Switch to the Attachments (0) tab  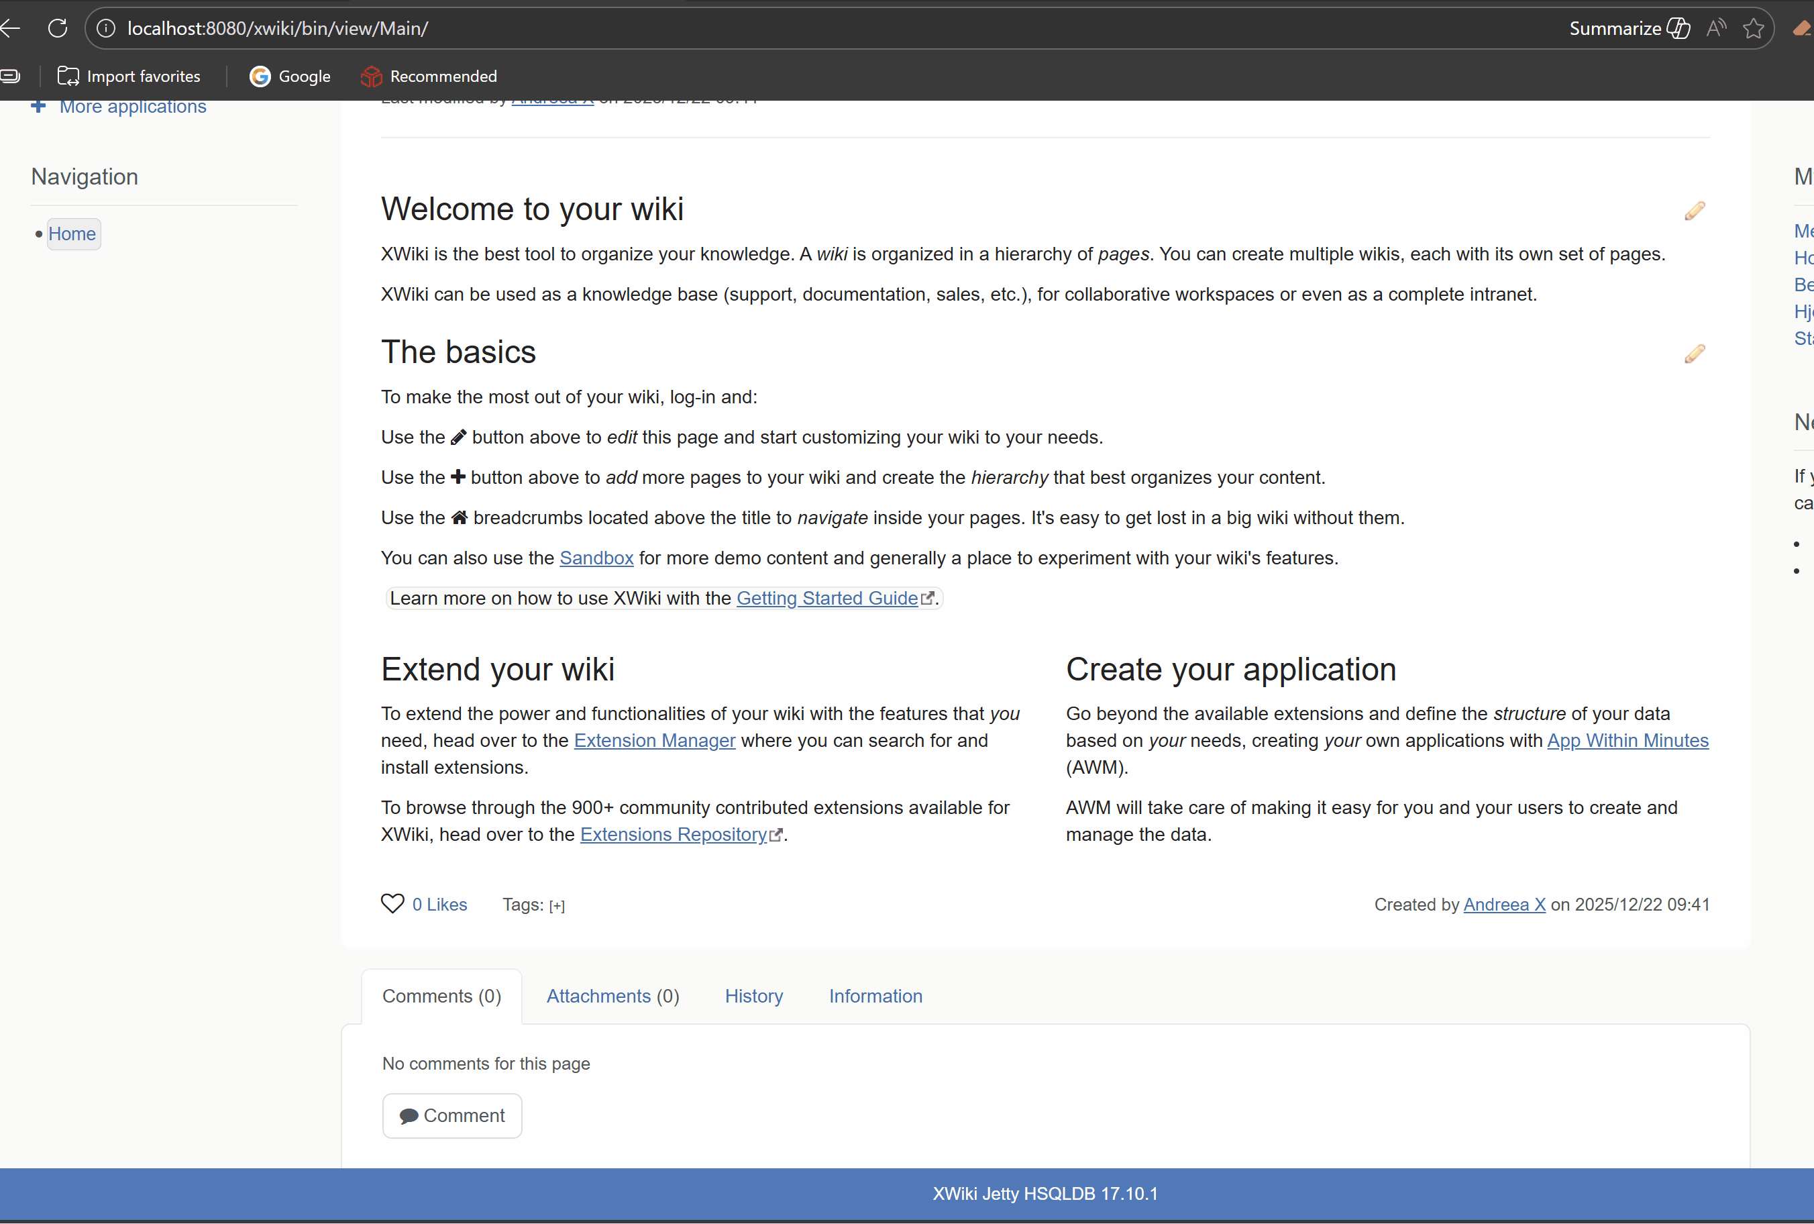point(612,996)
